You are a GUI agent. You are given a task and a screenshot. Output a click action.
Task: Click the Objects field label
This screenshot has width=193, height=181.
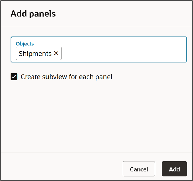pos(25,44)
